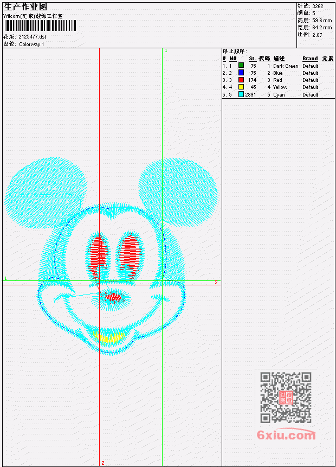
Task: Click the 'N#' column header
Action: pyautogui.click(x=232, y=59)
